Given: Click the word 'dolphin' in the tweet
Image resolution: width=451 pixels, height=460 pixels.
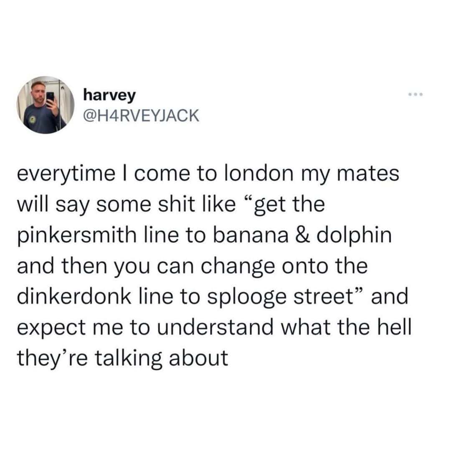Looking at the screenshot, I should [x=354, y=235].
